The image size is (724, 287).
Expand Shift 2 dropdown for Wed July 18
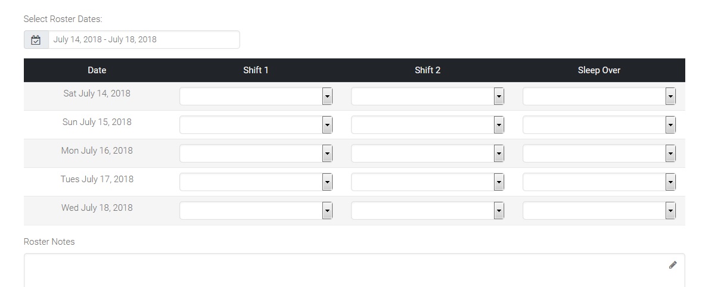coord(427,211)
